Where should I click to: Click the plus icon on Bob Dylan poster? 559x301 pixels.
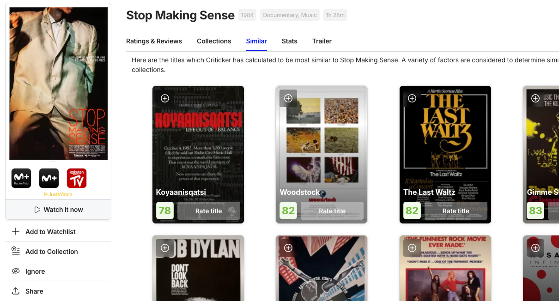pos(165,248)
